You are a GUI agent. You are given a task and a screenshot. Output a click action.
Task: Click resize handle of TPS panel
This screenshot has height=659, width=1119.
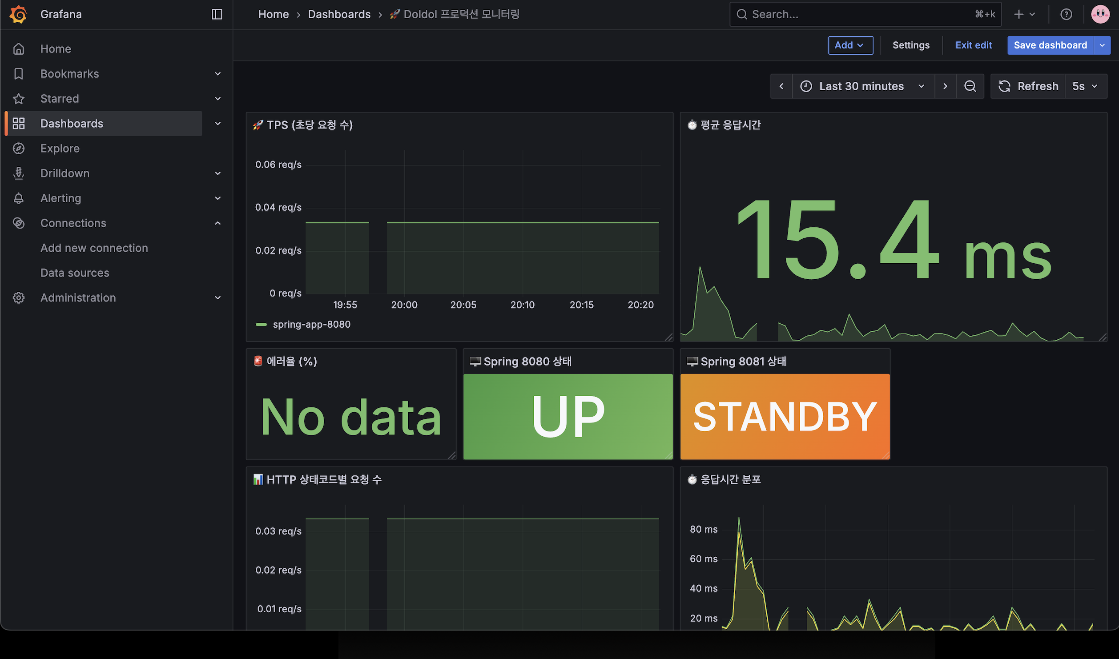pos(668,338)
